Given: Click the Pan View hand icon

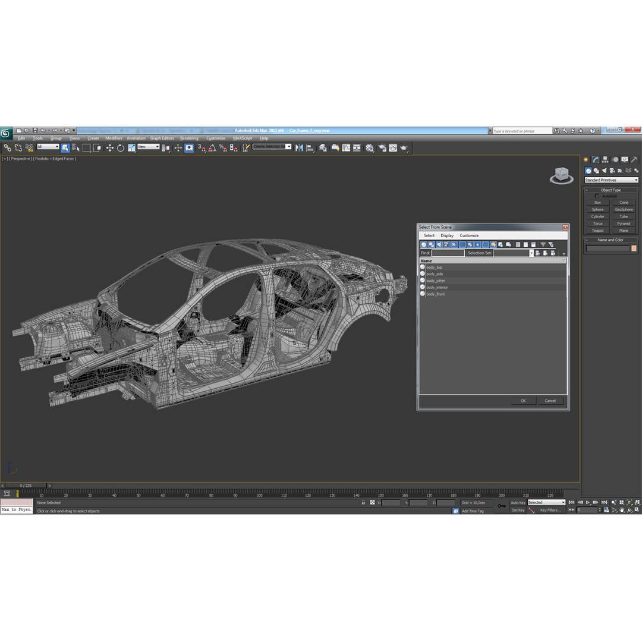Looking at the screenshot, I should 622,510.
